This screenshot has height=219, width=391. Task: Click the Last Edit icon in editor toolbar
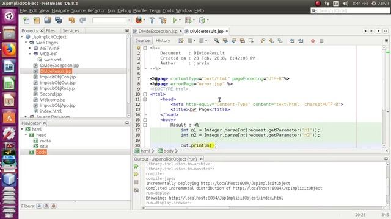[x=181, y=41]
